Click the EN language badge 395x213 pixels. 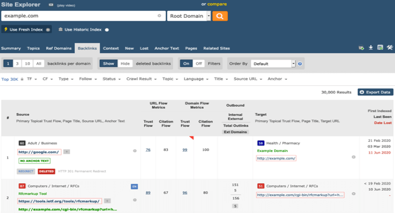click(134, 187)
